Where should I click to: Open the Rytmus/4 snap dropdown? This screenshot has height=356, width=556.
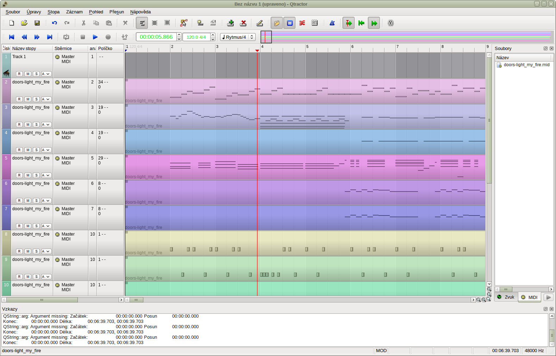(238, 37)
